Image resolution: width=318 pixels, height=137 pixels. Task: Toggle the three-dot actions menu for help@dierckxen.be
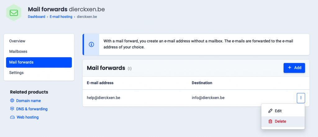pos(301,98)
